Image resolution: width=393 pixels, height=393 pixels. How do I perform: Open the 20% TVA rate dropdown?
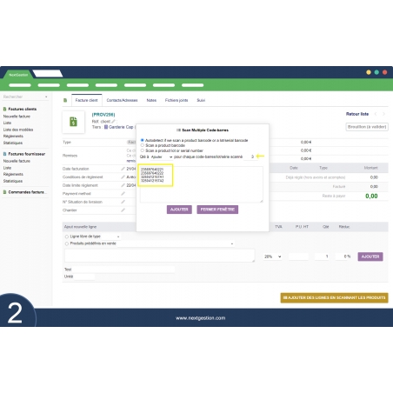pyautogui.click(x=272, y=256)
